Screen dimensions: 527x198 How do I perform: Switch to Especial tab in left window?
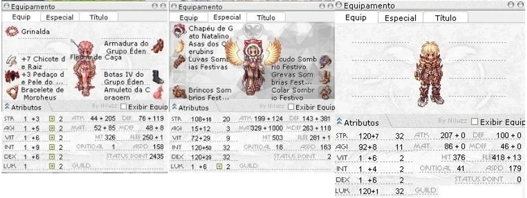click(x=60, y=17)
